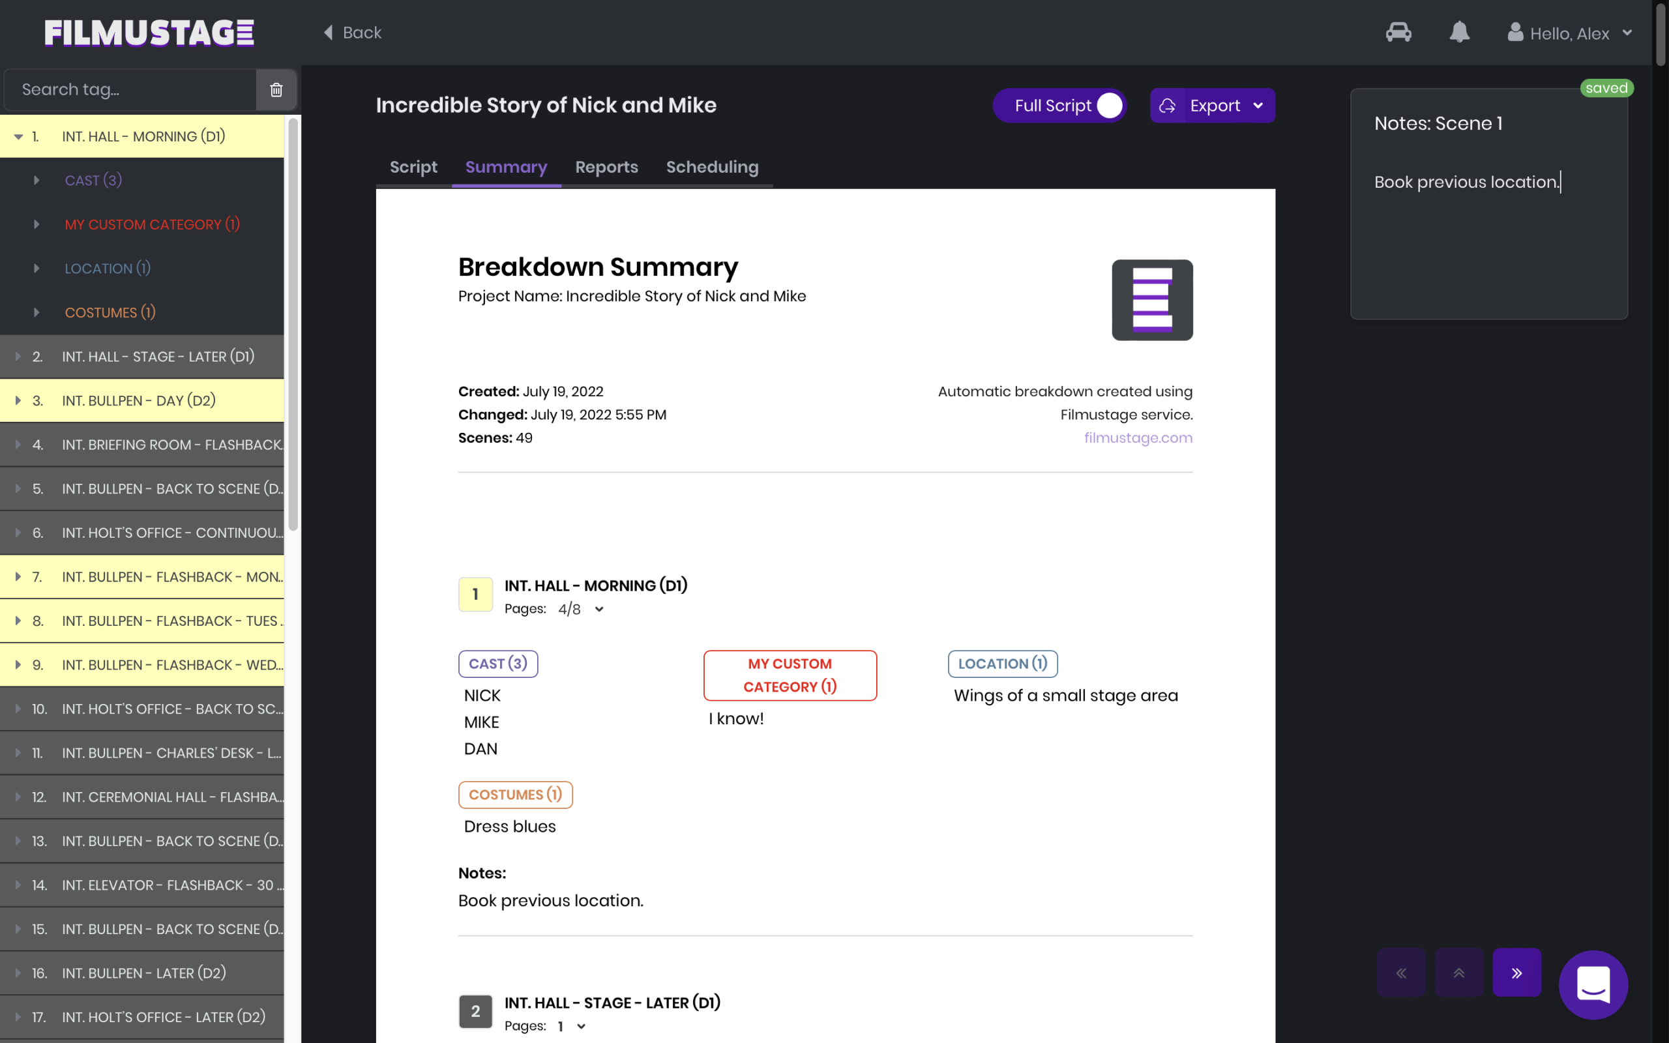
Task: Click the double up arrow navigation button
Action: 1458,973
